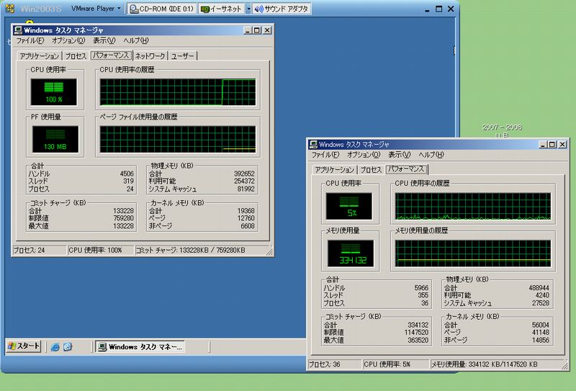The image size is (576, 391).
Task: Click handle count value 4506
Action: (127, 174)
